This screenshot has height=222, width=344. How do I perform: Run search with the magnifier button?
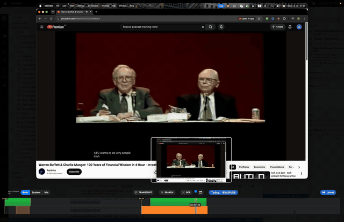210,27
